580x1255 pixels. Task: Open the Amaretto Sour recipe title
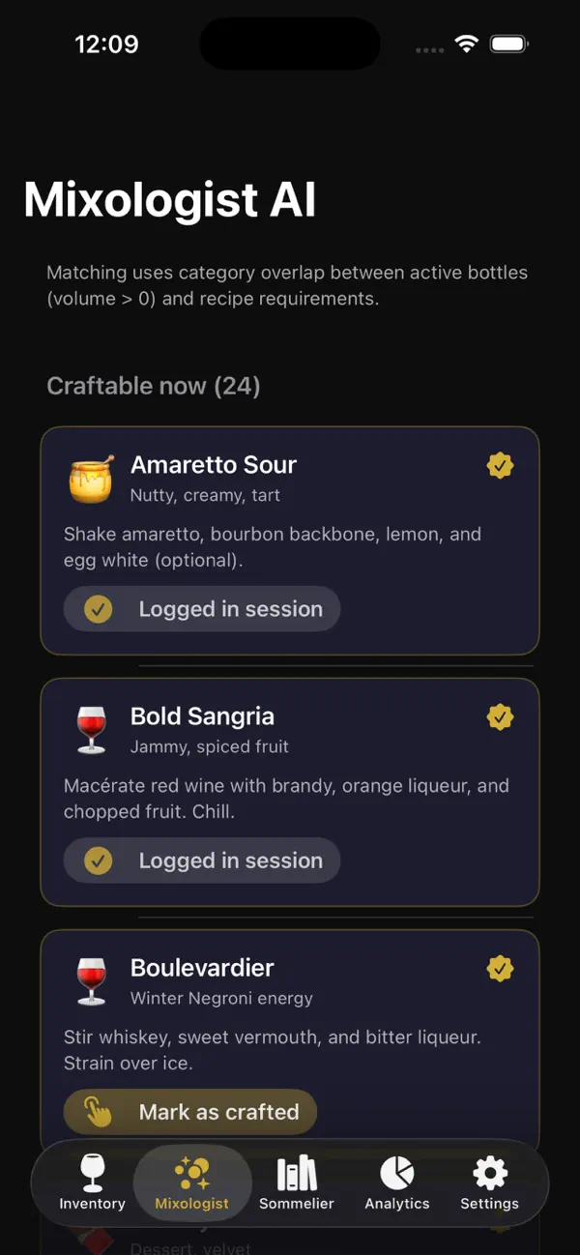(x=214, y=465)
